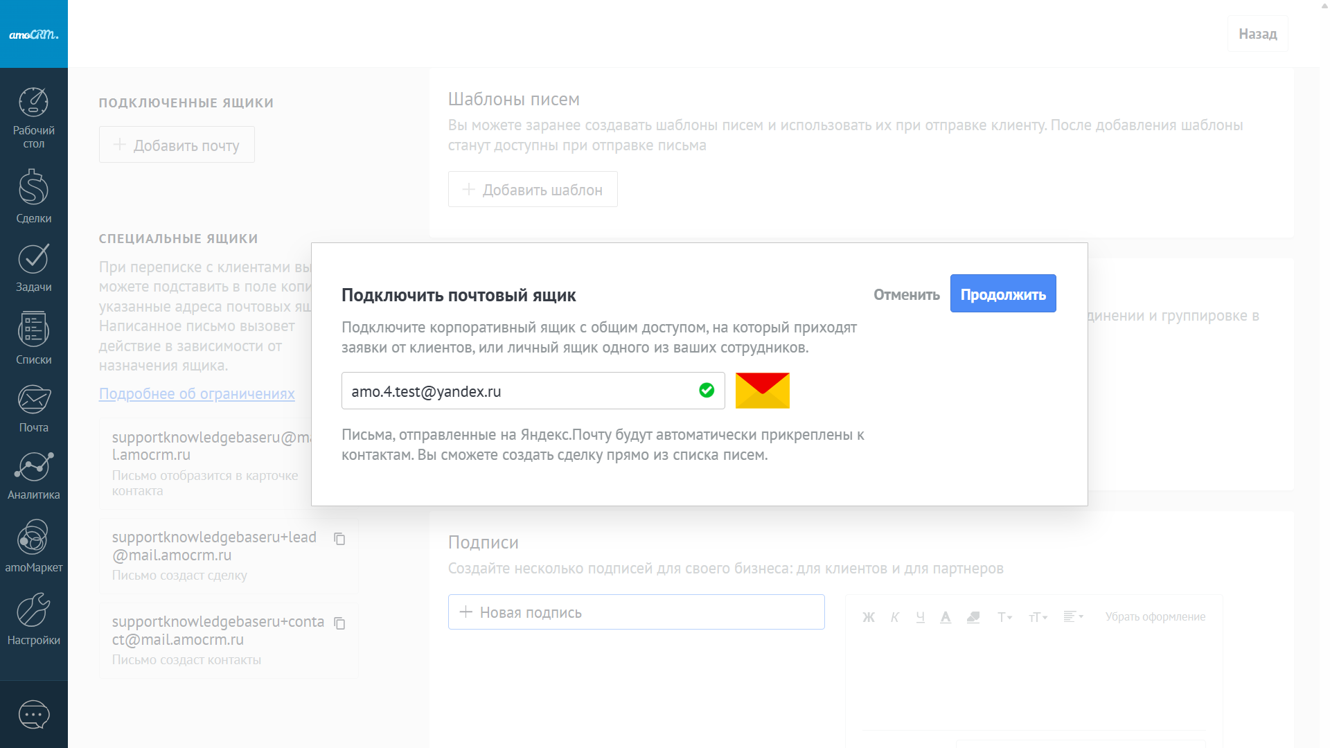Open amoМаркет in sidebar
The height and width of the screenshot is (748, 1330).
(x=33, y=546)
